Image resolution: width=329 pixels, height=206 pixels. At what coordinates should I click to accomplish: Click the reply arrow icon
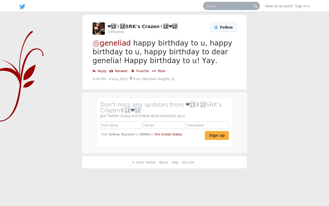tap(94, 71)
